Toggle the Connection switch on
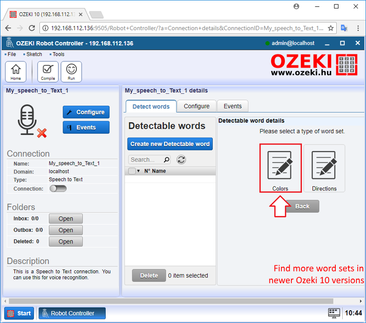The height and width of the screenshot is (323, 366). click(x=58, y=188)
